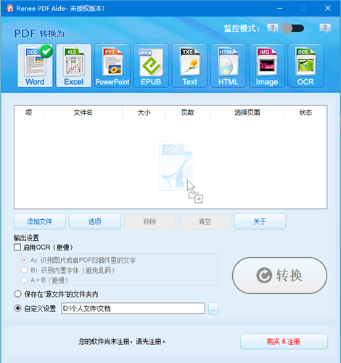Select the OCR conversion icon
The image size is (341, 363).
click(x=305, y=65)
